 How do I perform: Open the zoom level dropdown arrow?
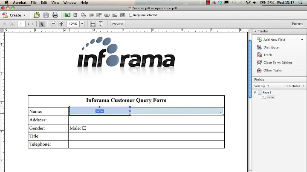[82, 24]
